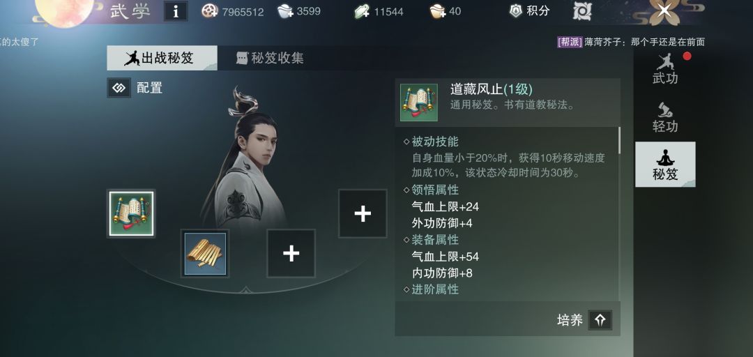Select the 秘笈 meditation side tab

[x=665, y=165]
